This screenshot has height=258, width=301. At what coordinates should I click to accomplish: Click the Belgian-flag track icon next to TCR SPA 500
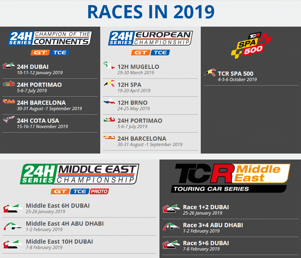[x=210, y=73]
